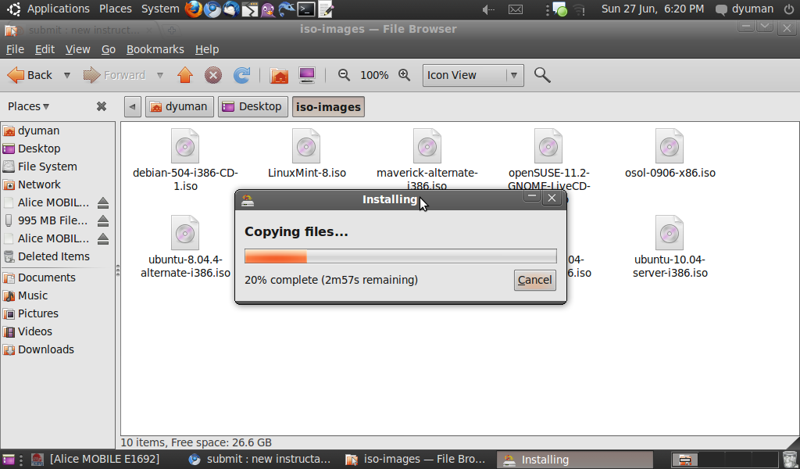Click the path bar left scroll arrow
This screenshot has width=800, height=469.
pyautogui.click(x=132, y=106)
